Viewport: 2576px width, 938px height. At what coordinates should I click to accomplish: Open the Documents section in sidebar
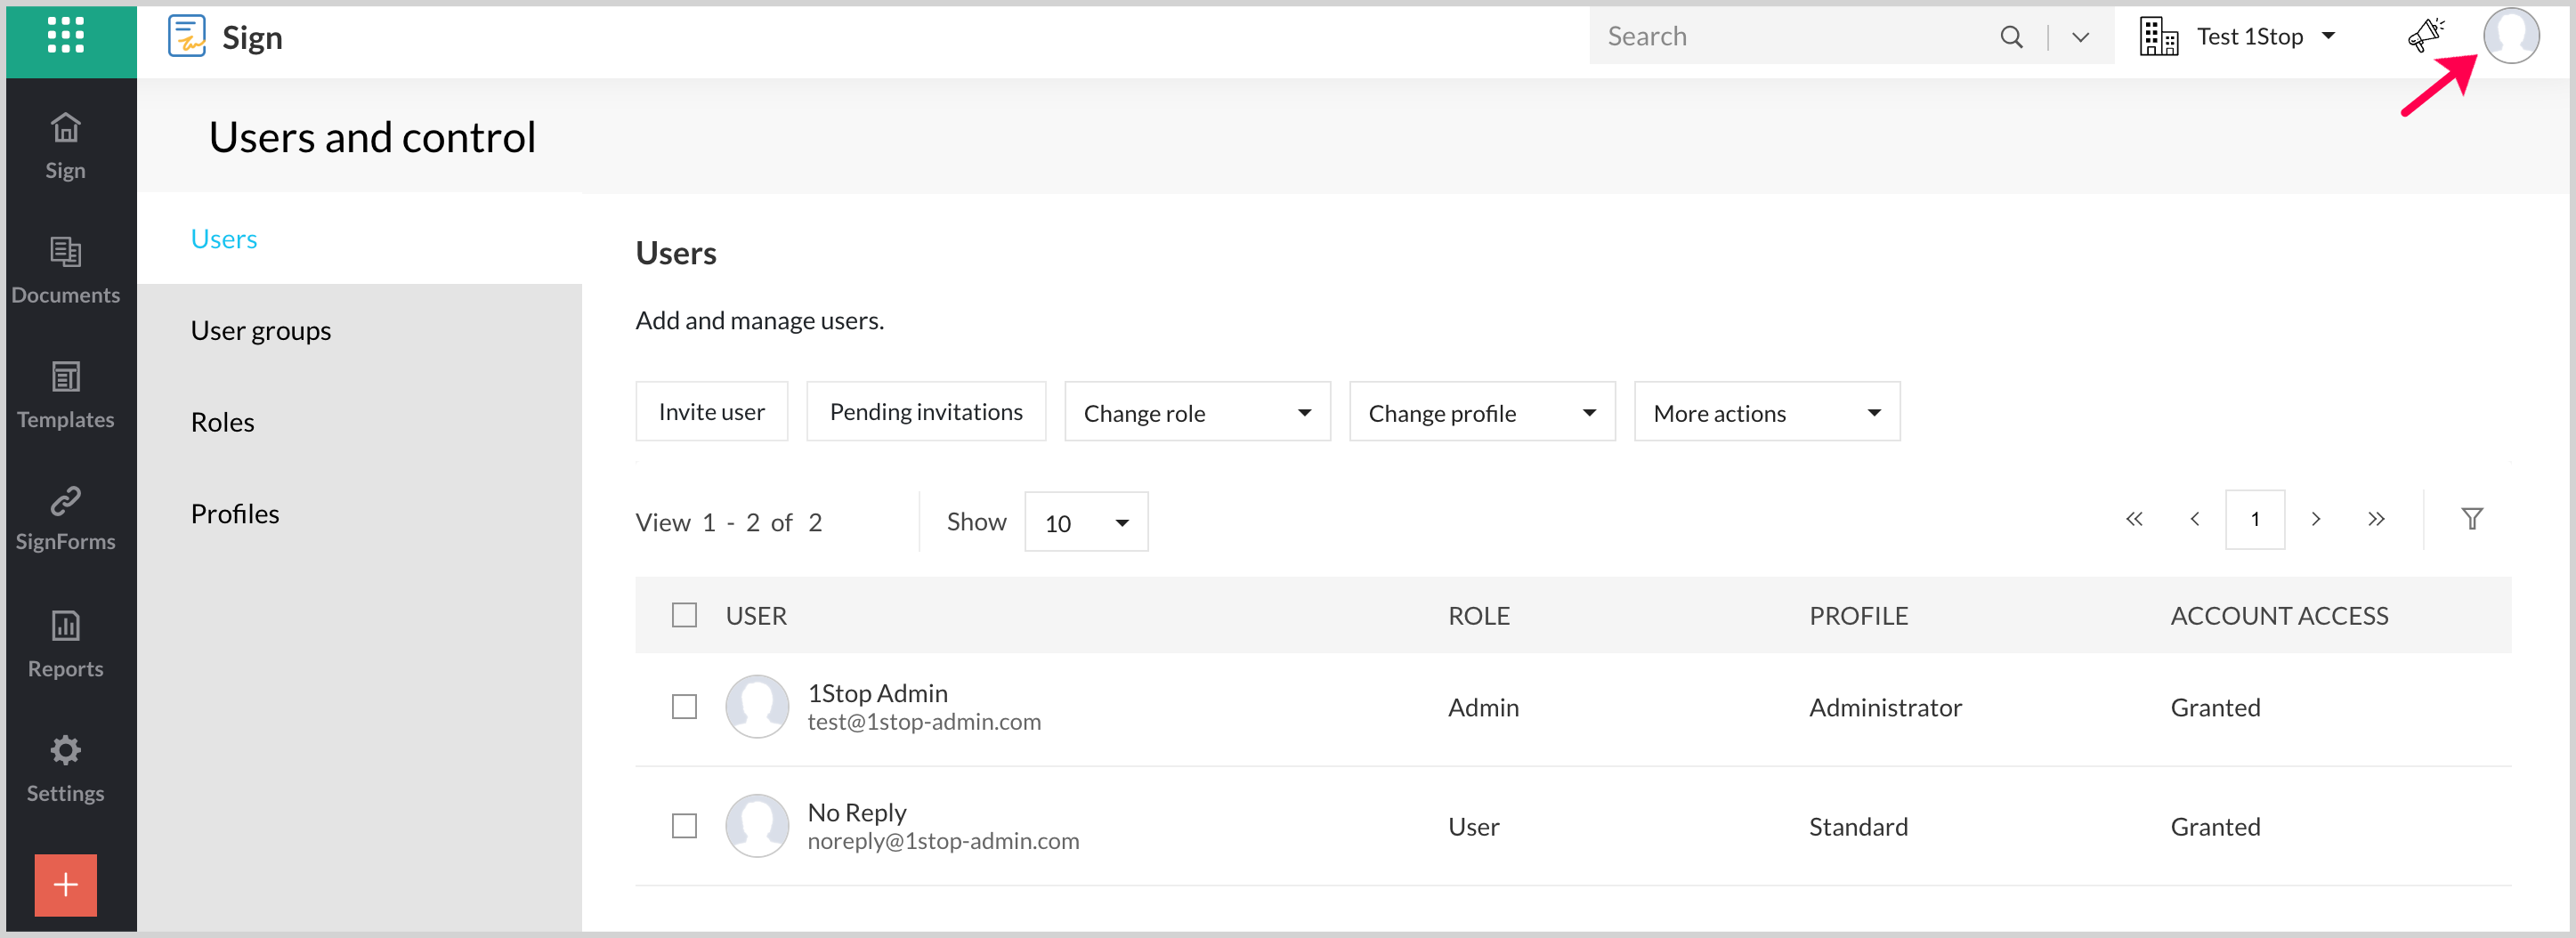(x=65, y=268)
